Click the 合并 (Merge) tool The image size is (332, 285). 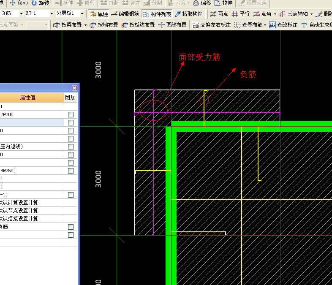point(131,3)
